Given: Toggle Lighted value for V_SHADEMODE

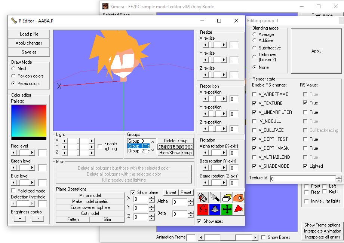Looking at the screenshot, I should [305, 166].
